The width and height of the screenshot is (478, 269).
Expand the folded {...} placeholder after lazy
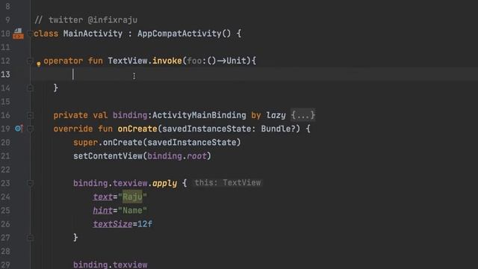point(302,115)
